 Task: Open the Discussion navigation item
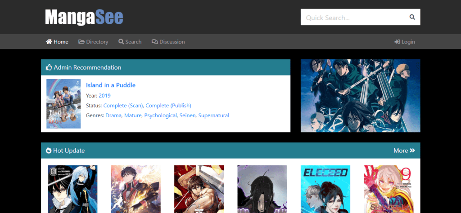pyautogui.click(x=168, y=42)
